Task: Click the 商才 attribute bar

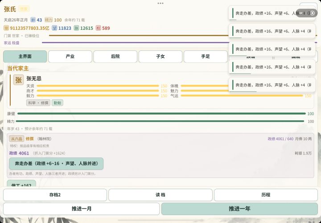Action: point(98,91)
